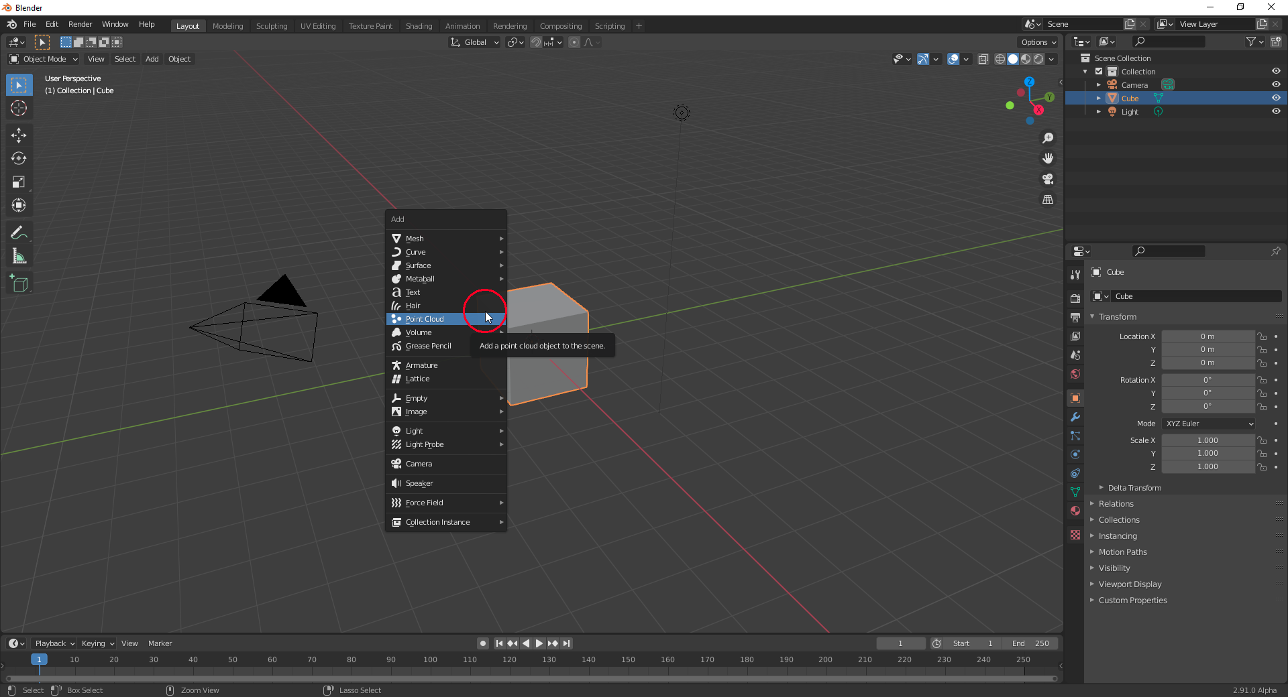Toggle proportional editing in the viewport header
The width and height of the screenshot is (1288, 697).
tap(574, 42)
